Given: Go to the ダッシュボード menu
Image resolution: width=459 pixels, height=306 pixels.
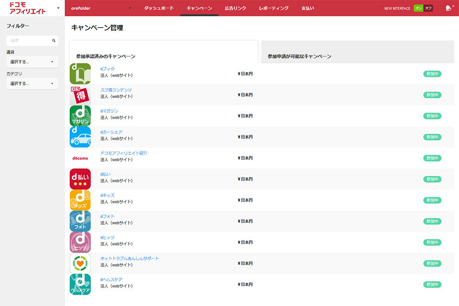Looking at the screenshot, I should click(159, 8).
